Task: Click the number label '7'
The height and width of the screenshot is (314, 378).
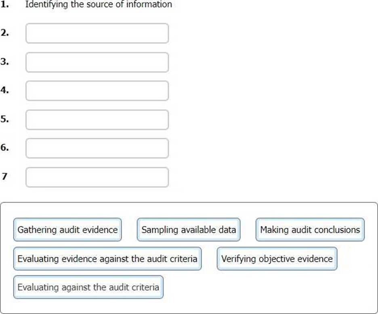Action: click(4, 177)
